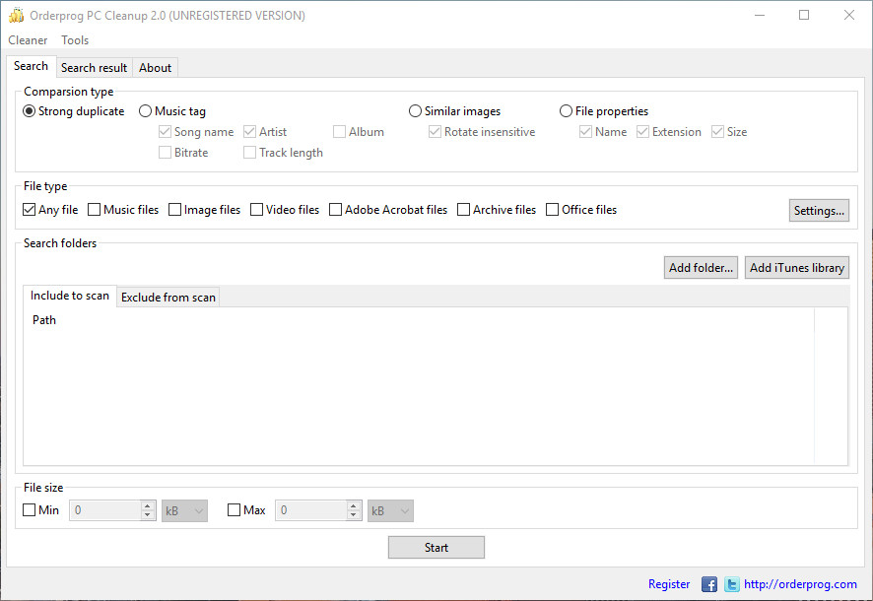This screenshot has width=873, height=601.
Task: Switch to the About tab
Action: click(x=156, y=68)
